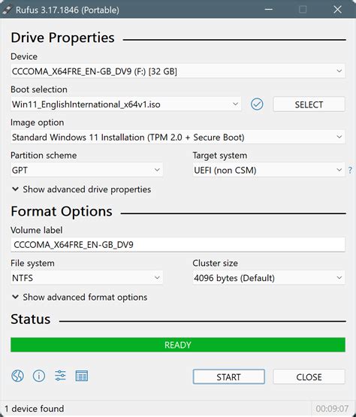
Task: Click the Boot selection label
Action: click(39, 89)
